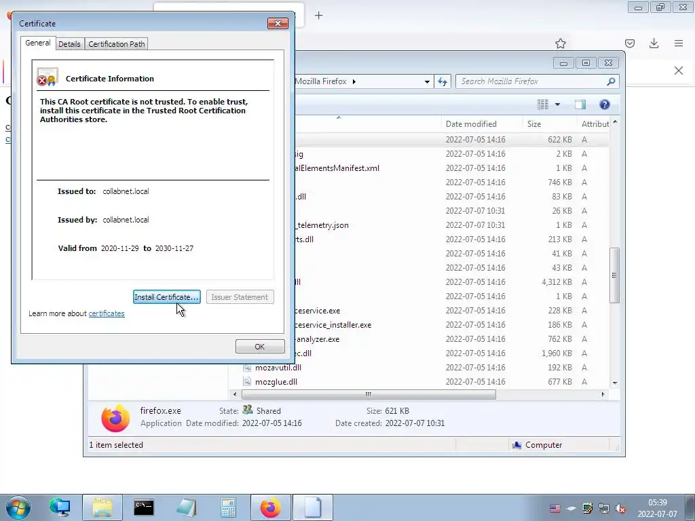Bookmark the page with the star icon

pyautogui.click(x=561, y=43)
